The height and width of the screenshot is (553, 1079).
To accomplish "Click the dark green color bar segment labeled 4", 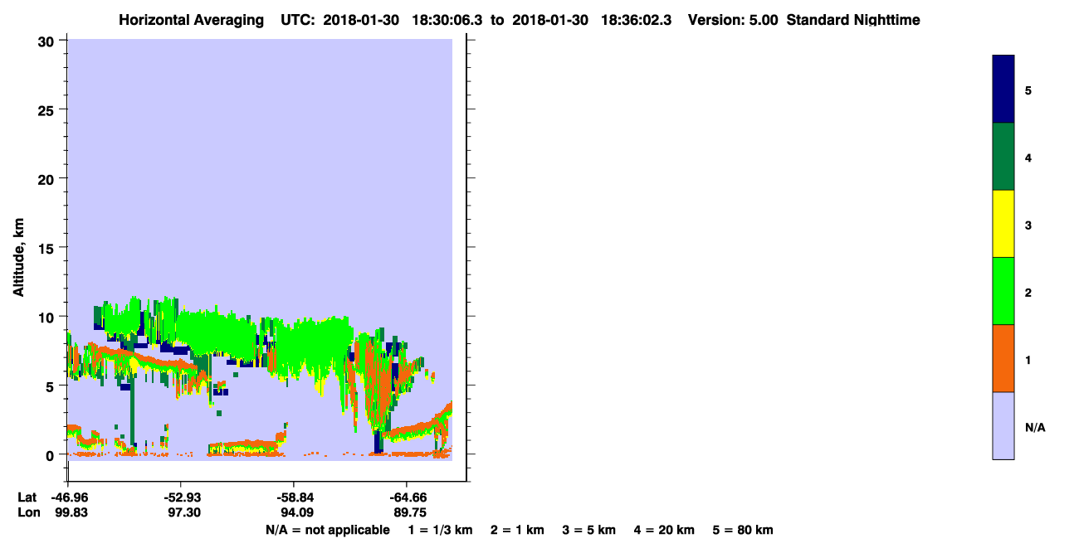I will (x=1003, y=157).
